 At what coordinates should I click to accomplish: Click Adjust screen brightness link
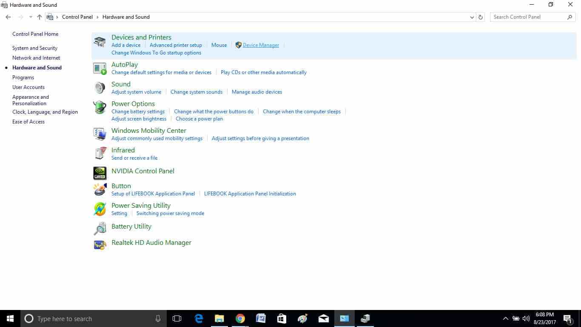coord(139,119)
